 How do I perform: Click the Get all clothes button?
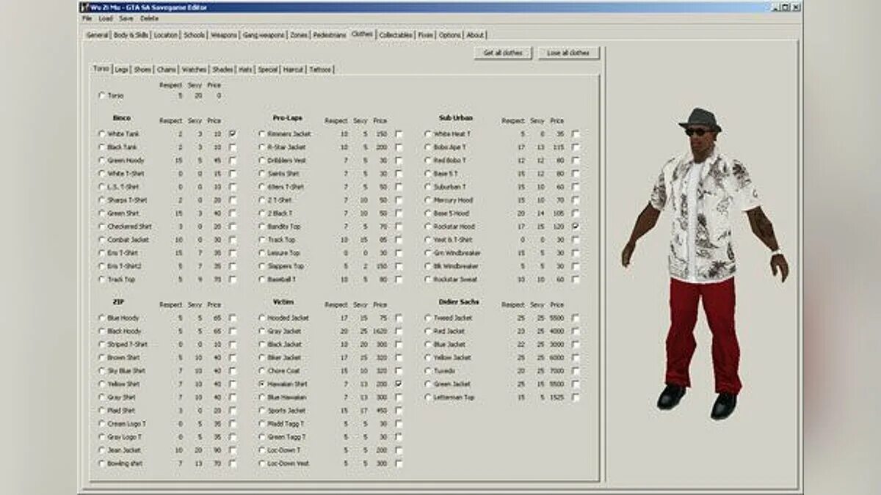503,54
